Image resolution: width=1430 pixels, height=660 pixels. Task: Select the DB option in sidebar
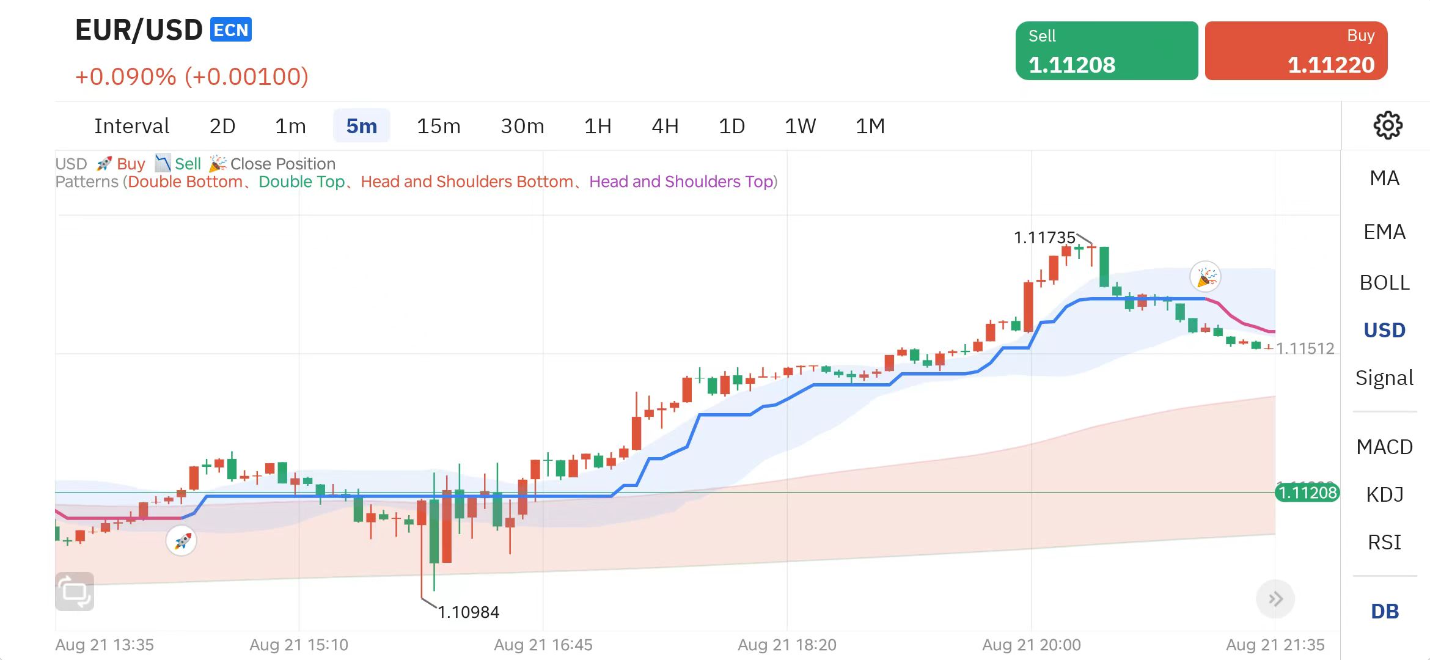tap(1384, 611)
